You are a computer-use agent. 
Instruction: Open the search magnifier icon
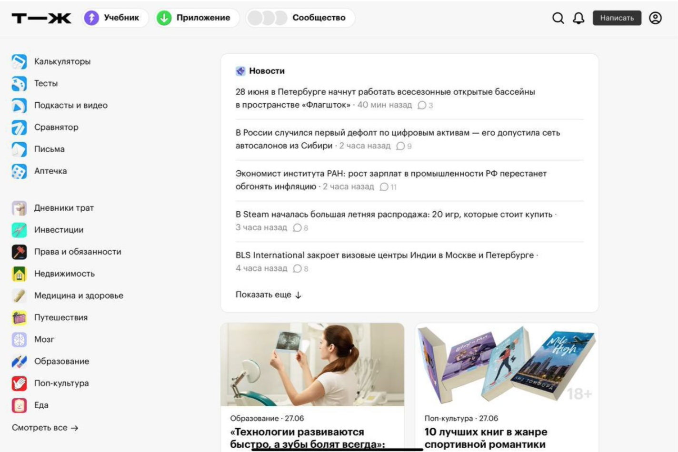pyautogui.click(x=558, y=18)
